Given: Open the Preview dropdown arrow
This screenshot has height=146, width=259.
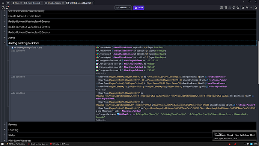Looking at the screenshot, I should pos(129,8).
